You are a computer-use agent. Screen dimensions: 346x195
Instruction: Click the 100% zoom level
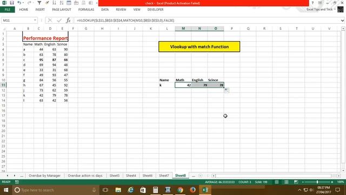[341, 182]
